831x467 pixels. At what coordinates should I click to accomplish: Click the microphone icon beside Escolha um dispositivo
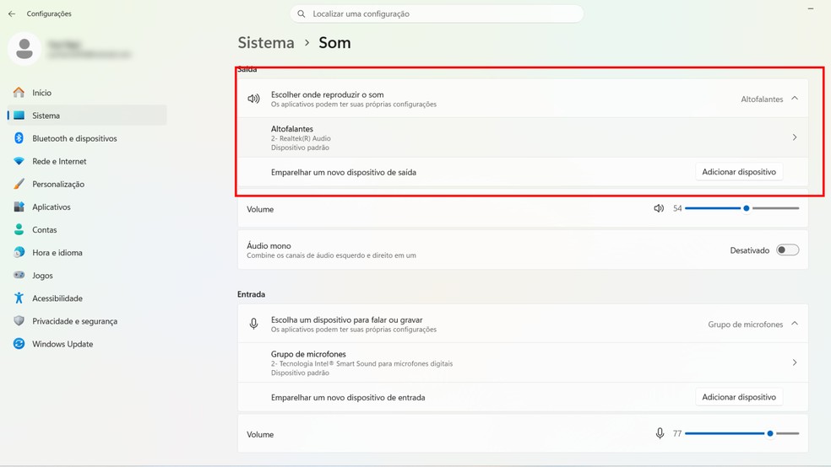click(x=254, y=324)
